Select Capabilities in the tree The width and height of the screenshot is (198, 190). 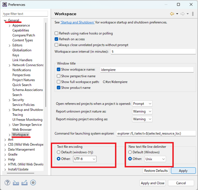pos(21,30)
